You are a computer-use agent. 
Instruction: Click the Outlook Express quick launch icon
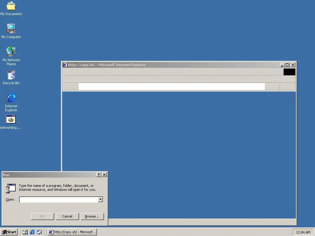pyautogui.click(x=40, y=232)
